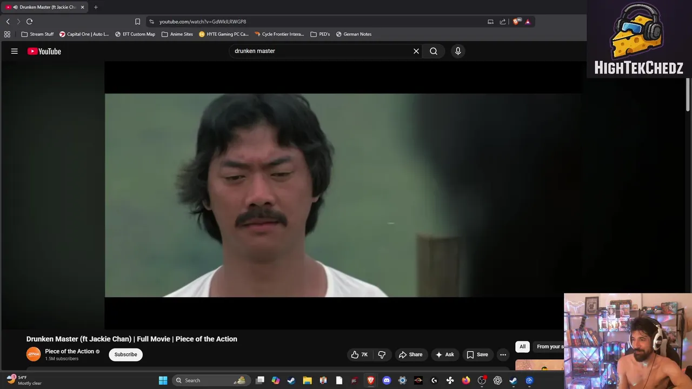
Task: Open EFT Custom Map bookmark
Action: coord(135,34)
